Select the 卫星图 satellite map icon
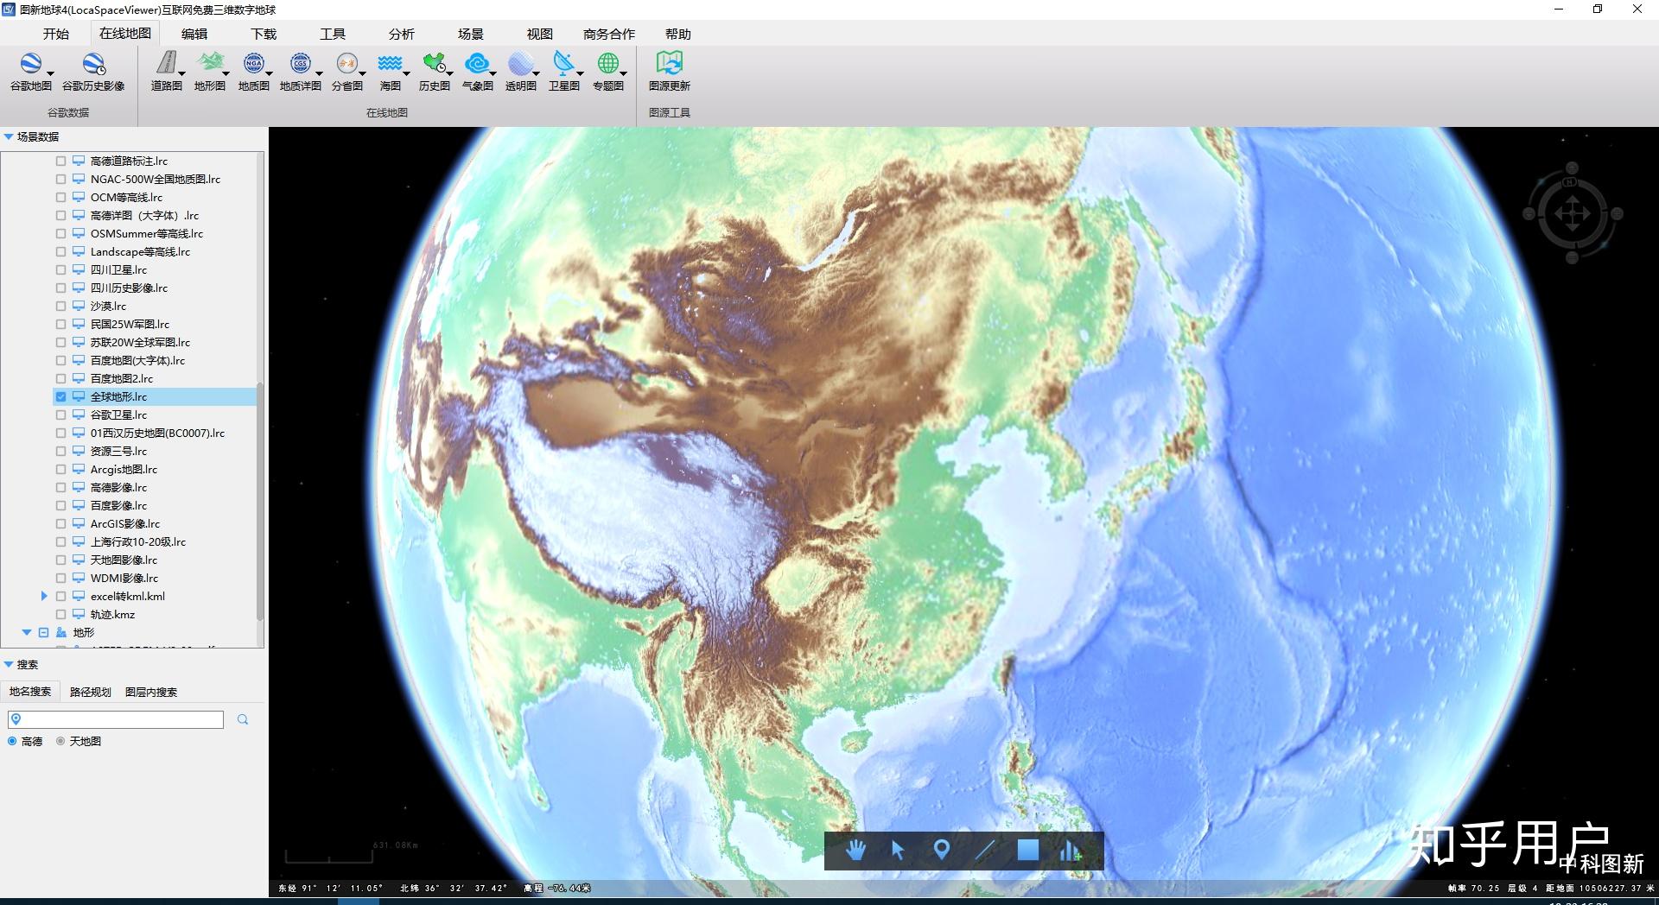This screenshot has height=905, width=1659. [564, 71]
